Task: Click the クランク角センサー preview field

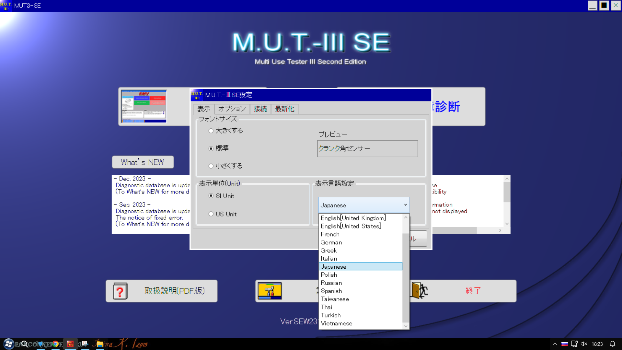Action: pos(367,148)
